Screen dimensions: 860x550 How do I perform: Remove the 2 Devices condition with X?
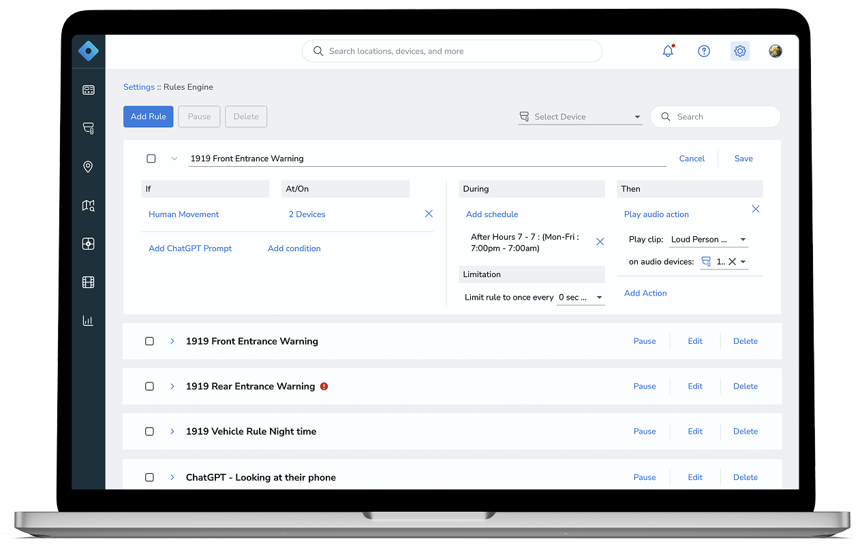point(429,214)
